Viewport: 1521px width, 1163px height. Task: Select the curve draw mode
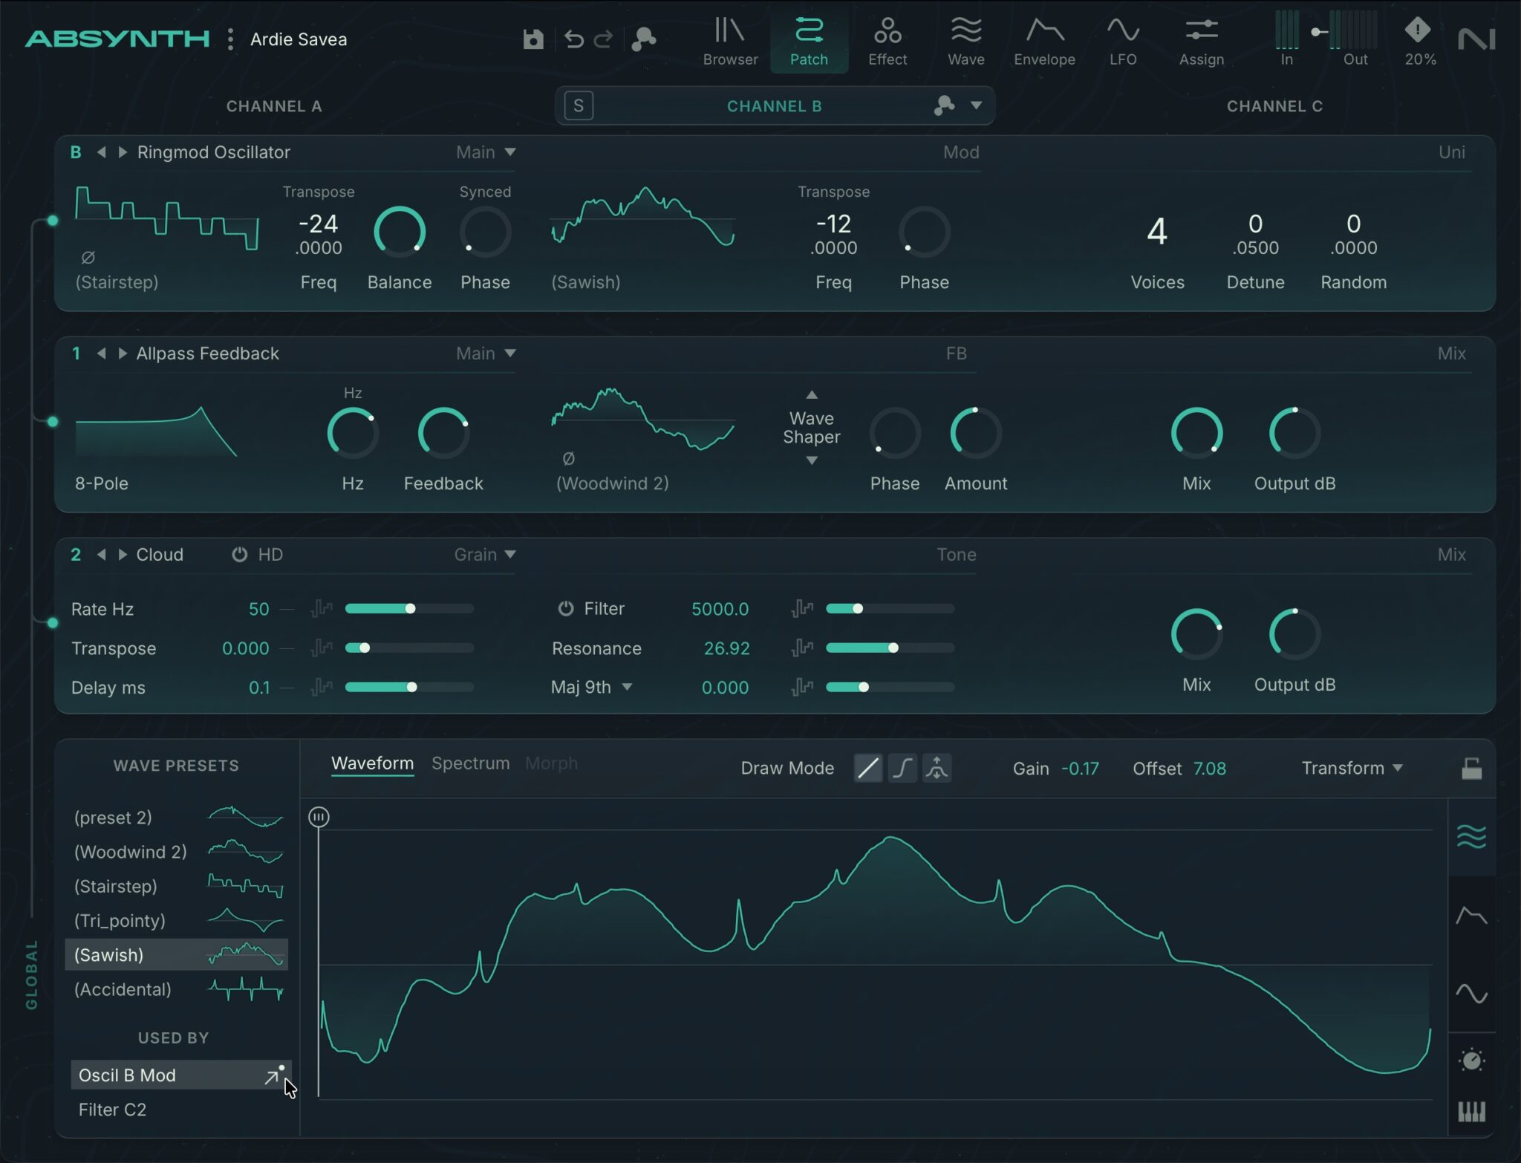pos(902,768)
